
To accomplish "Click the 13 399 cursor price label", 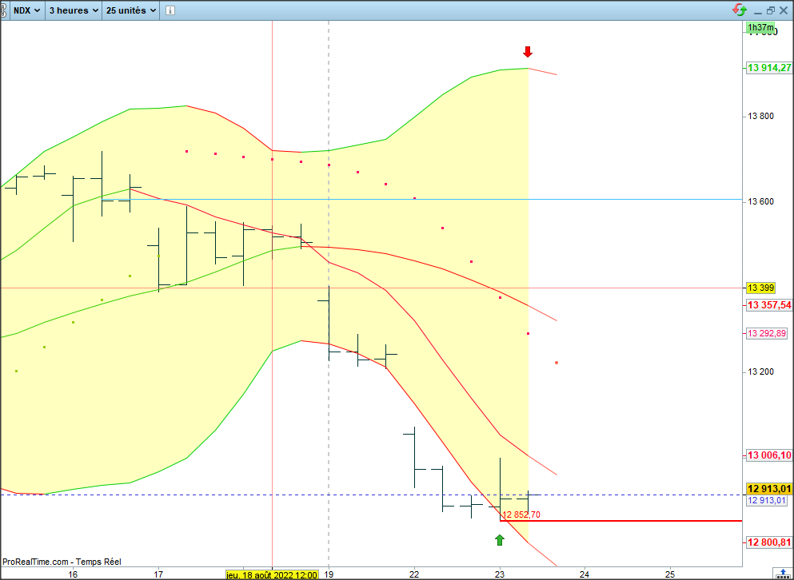I will 760,288.
